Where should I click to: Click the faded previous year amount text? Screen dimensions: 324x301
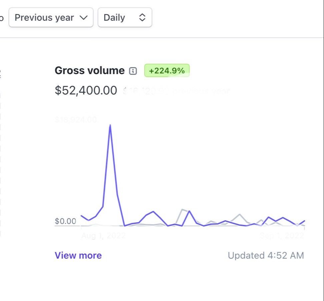click(176, 91)
